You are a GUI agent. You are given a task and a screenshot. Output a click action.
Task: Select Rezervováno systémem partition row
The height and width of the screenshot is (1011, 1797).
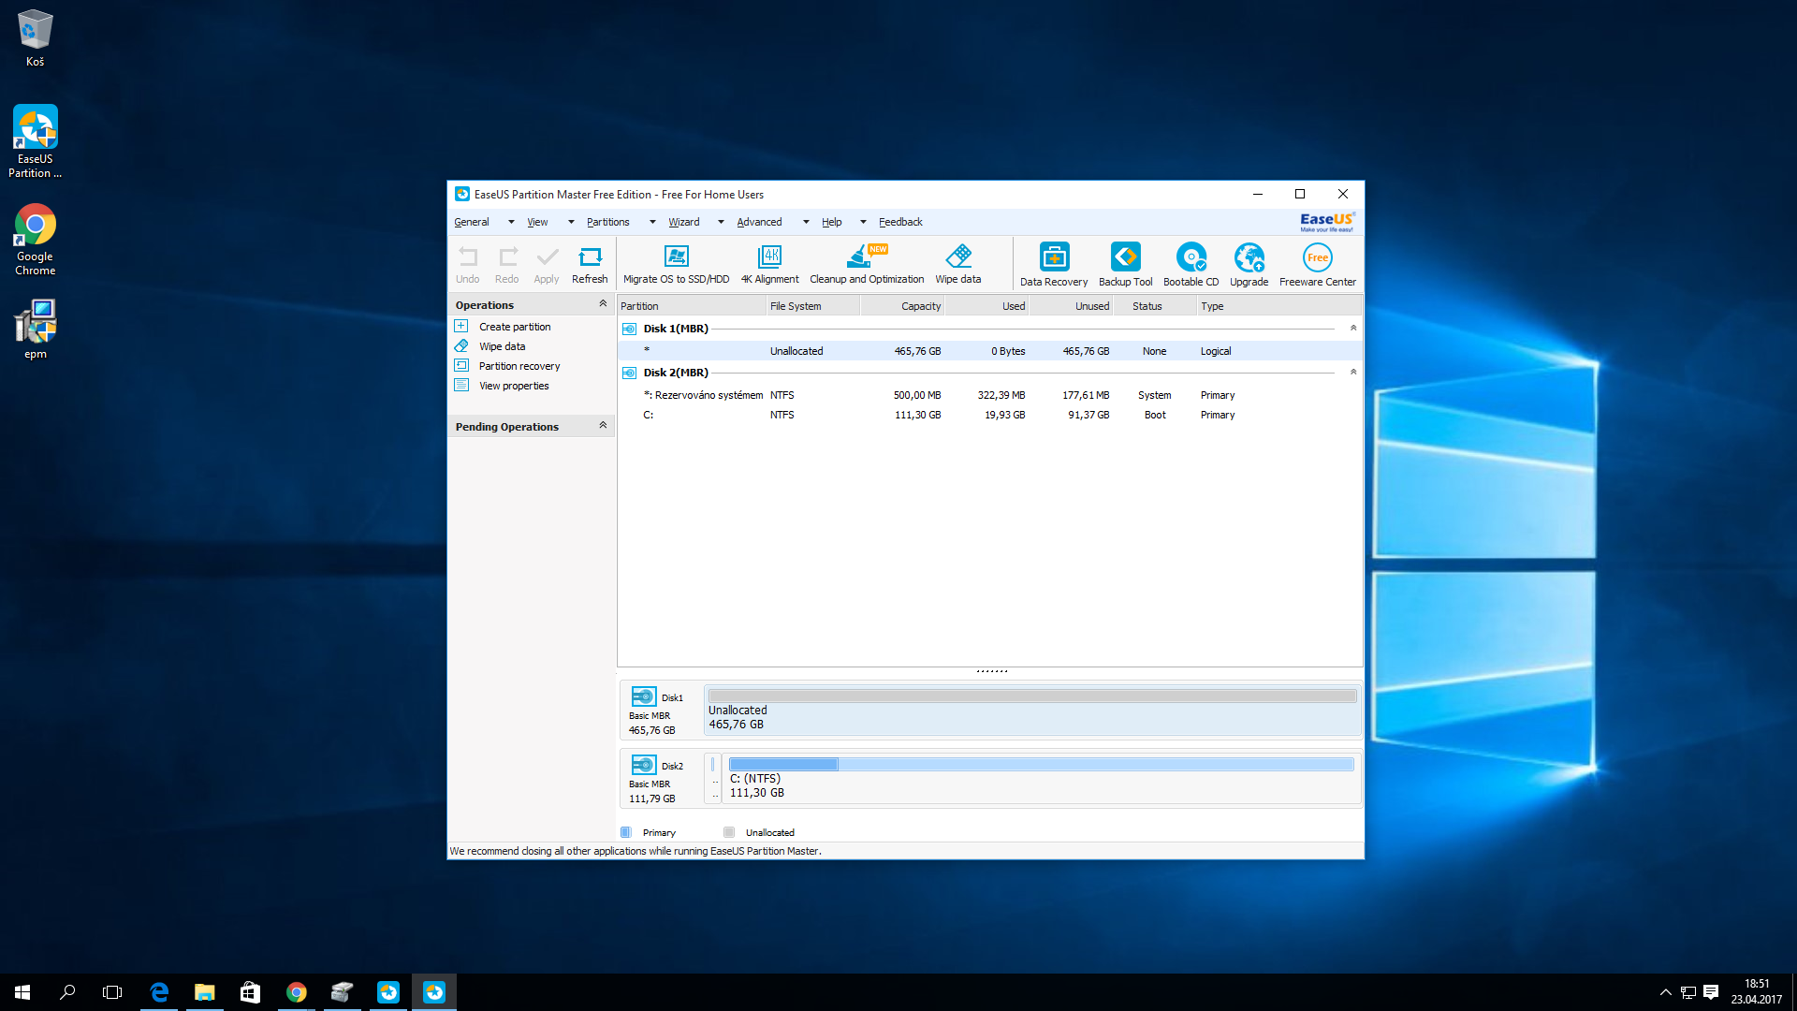pos(989,395)
